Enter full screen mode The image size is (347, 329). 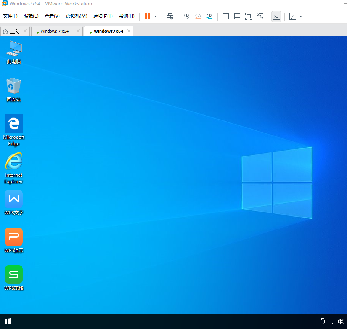[x=249, y=16]
